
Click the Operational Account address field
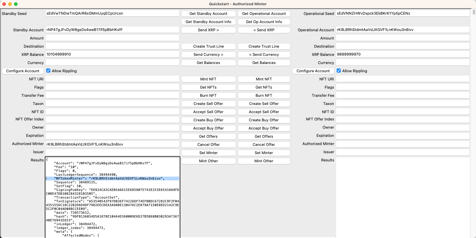[x=403, y=30]
